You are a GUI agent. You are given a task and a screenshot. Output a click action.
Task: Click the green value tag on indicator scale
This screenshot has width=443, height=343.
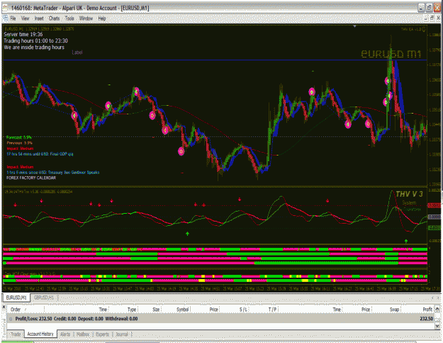[x=434, y=228]
